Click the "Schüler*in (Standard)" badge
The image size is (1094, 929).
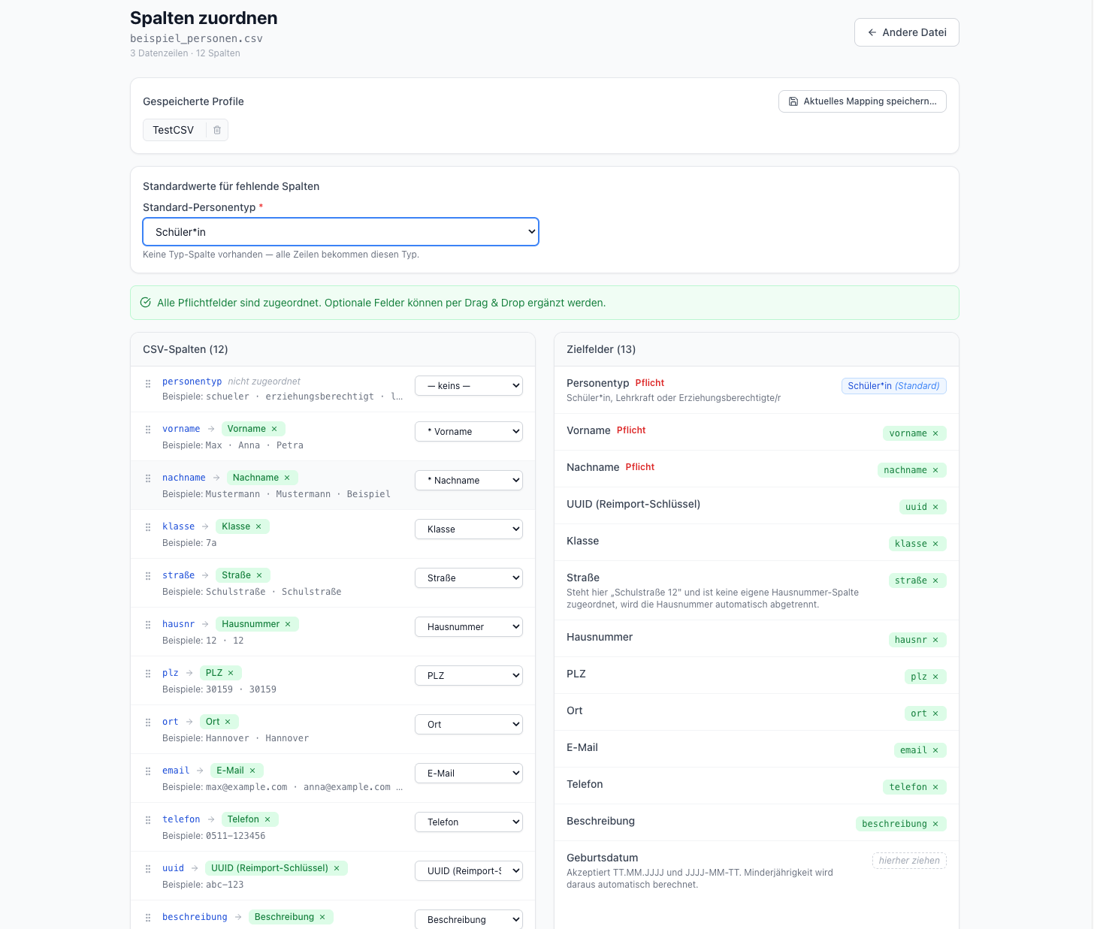click(893, 386)
